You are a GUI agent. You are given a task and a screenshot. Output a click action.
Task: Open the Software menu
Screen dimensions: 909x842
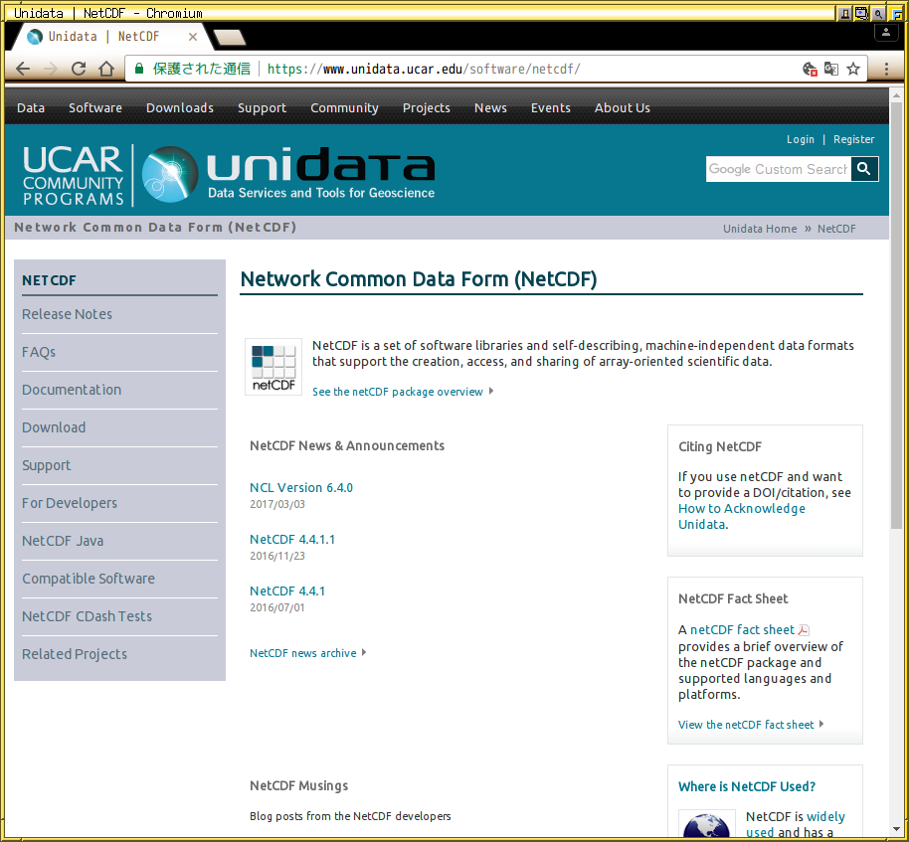(95, 107)
